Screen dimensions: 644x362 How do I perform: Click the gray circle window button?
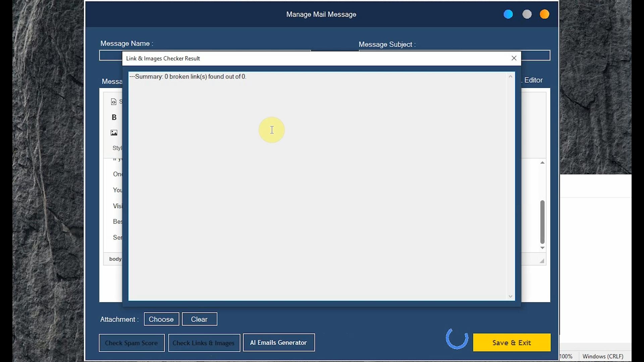coord(527,14)
